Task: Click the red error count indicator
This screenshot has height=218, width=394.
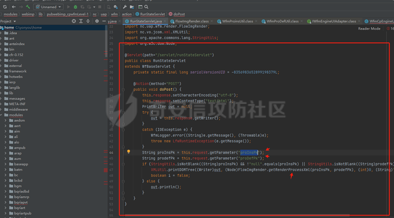Action: 390,28
